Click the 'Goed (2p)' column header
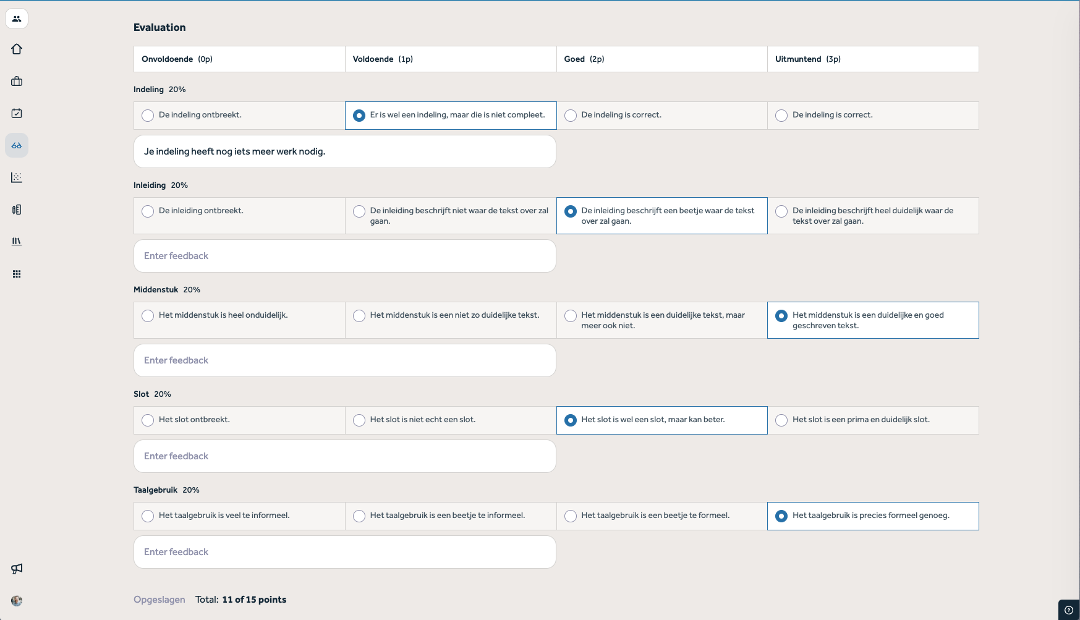 (x=662, y=59)
